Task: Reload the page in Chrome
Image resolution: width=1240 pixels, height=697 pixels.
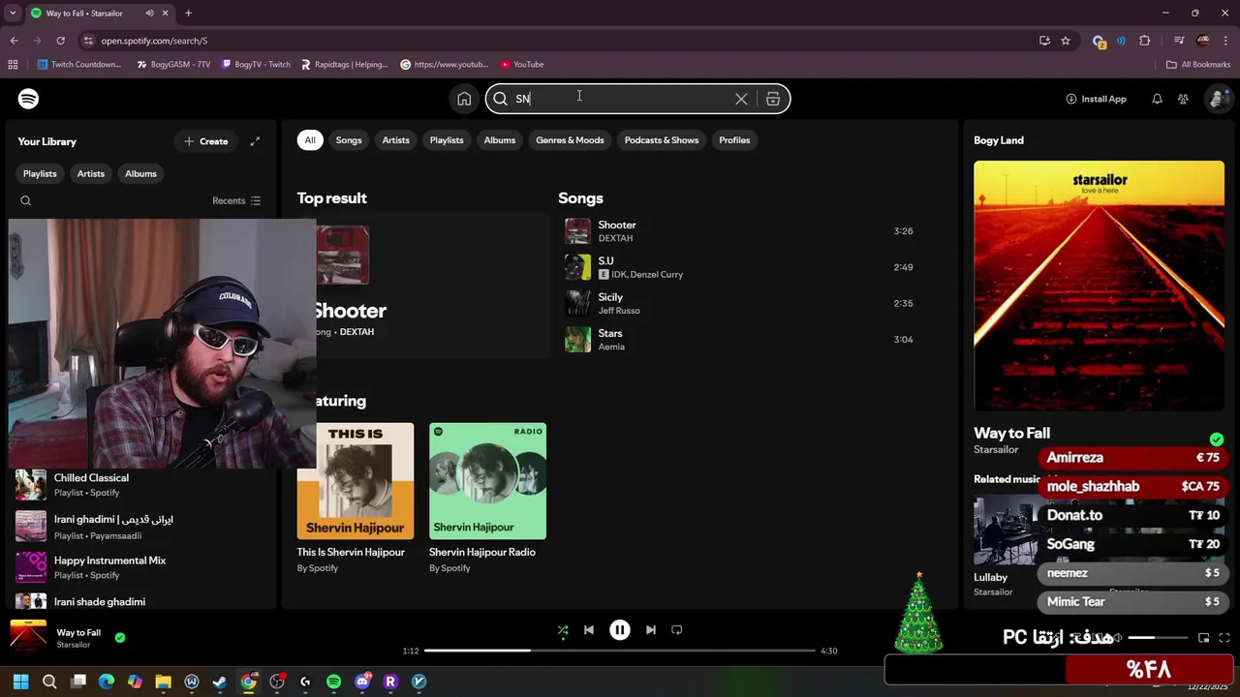Action: 60,41
